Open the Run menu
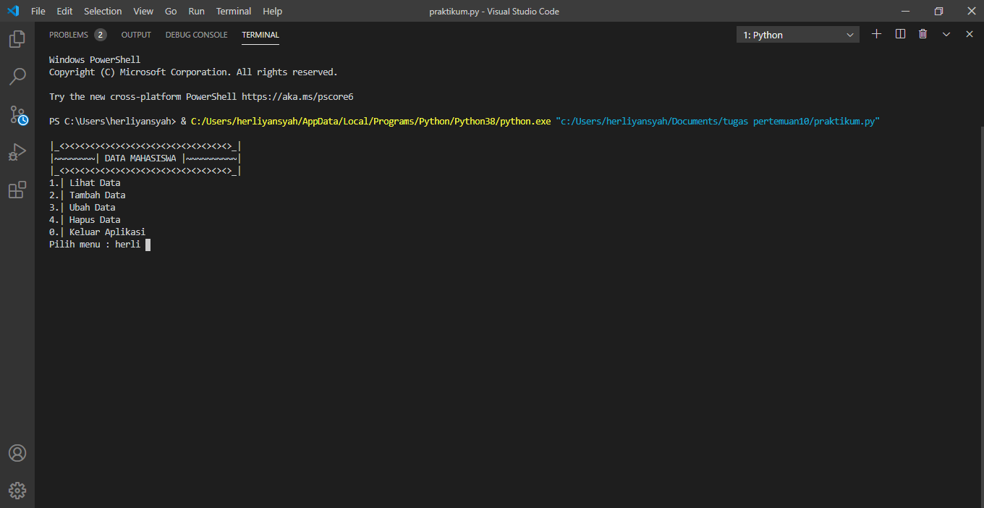Image resolution: width=984 pixels, height=508 pixels. (196, 11)
